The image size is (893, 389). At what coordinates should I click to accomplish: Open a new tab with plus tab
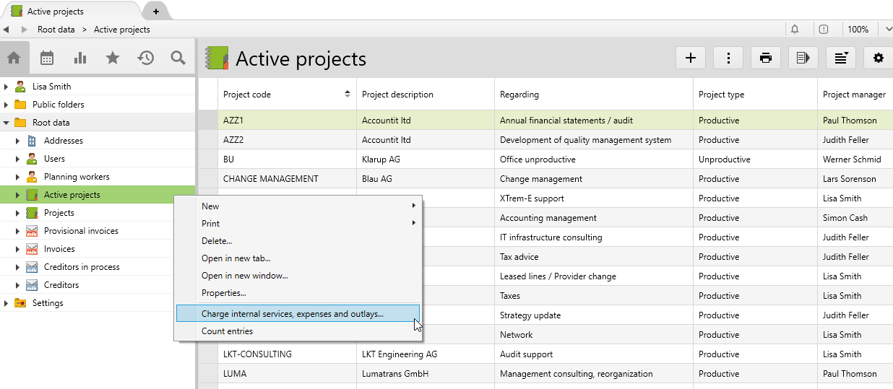click(156, 12)
